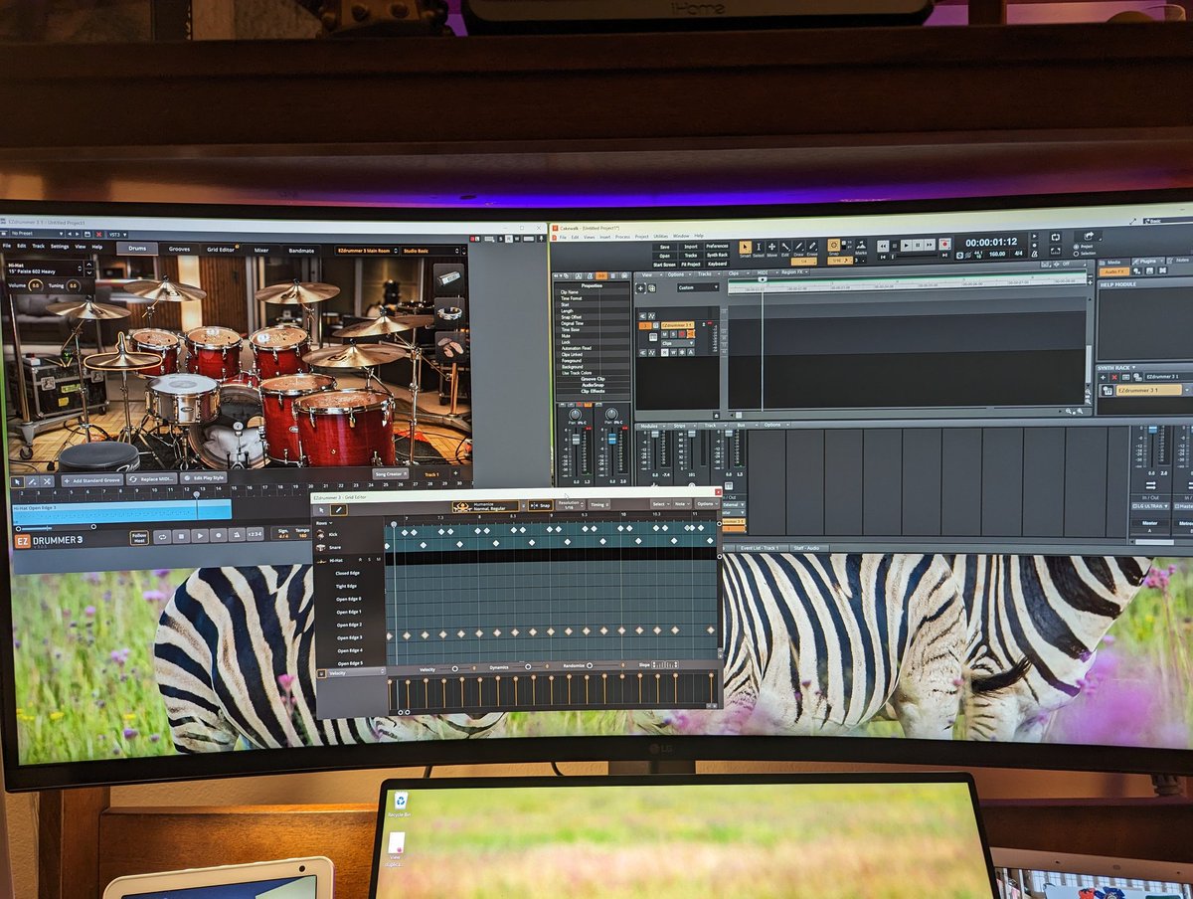The width and height of the screenshot is (1193, 899).
Task: Open the Timing menu in Grid Editor
Action: (x=598, y=504)
